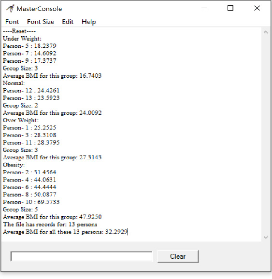Image resolution: width=272 pixels, height=279 pixels.
Task: Click the 'Person- 4 : 44.0631' line
Action: 29,180
